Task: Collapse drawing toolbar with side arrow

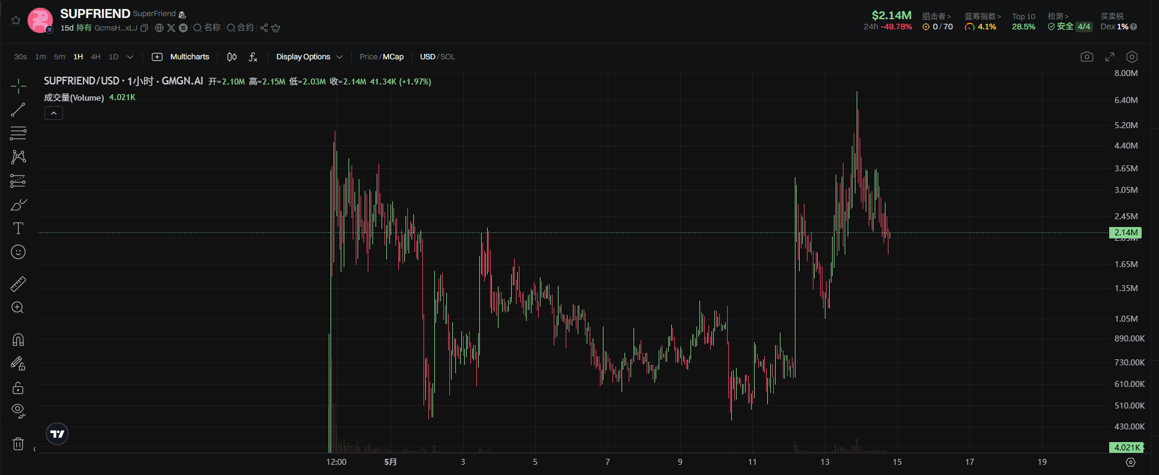Action: [34, 449]
